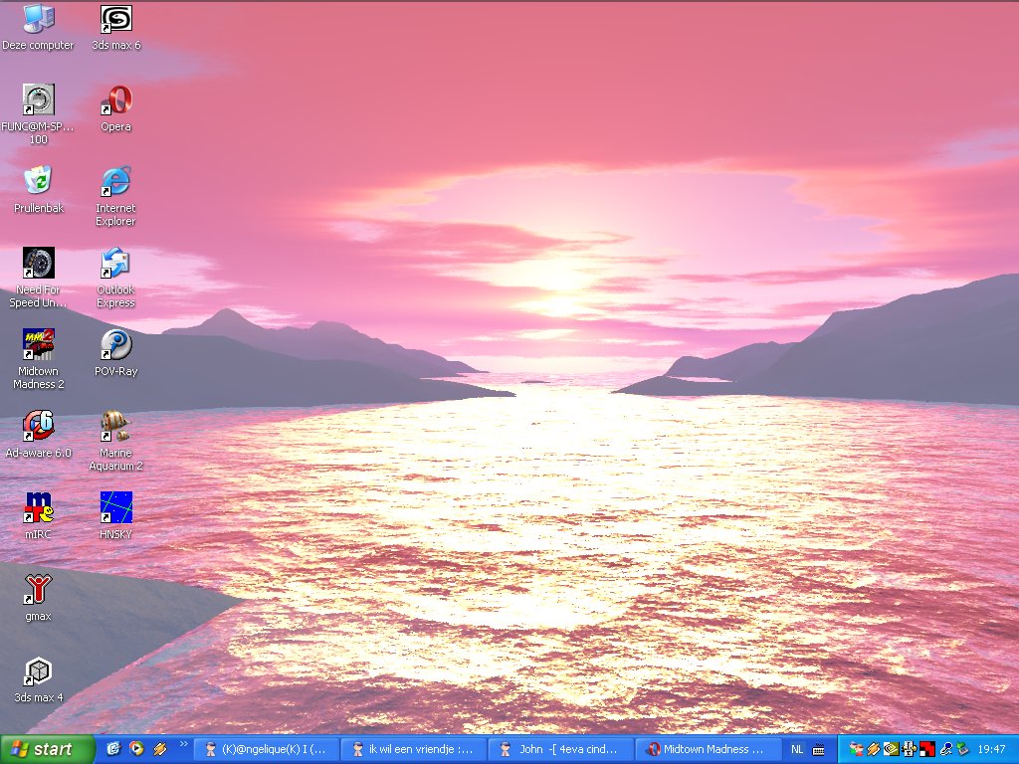Expand the quick launch overflow chevron
This screenshot has height=764, width=1019.
click(183, 744)
